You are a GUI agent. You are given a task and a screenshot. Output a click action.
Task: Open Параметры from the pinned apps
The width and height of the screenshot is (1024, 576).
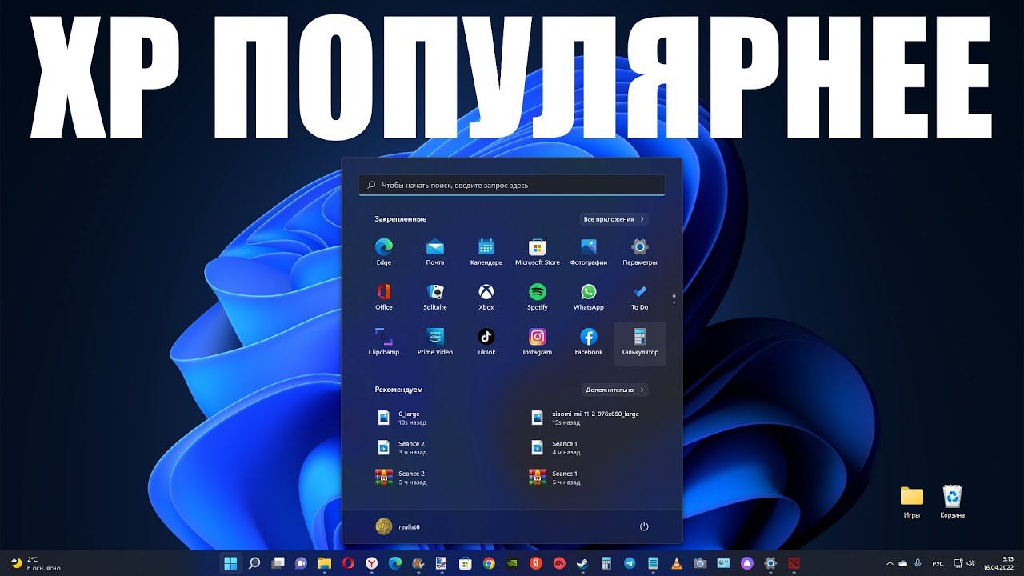click(640, 251)
